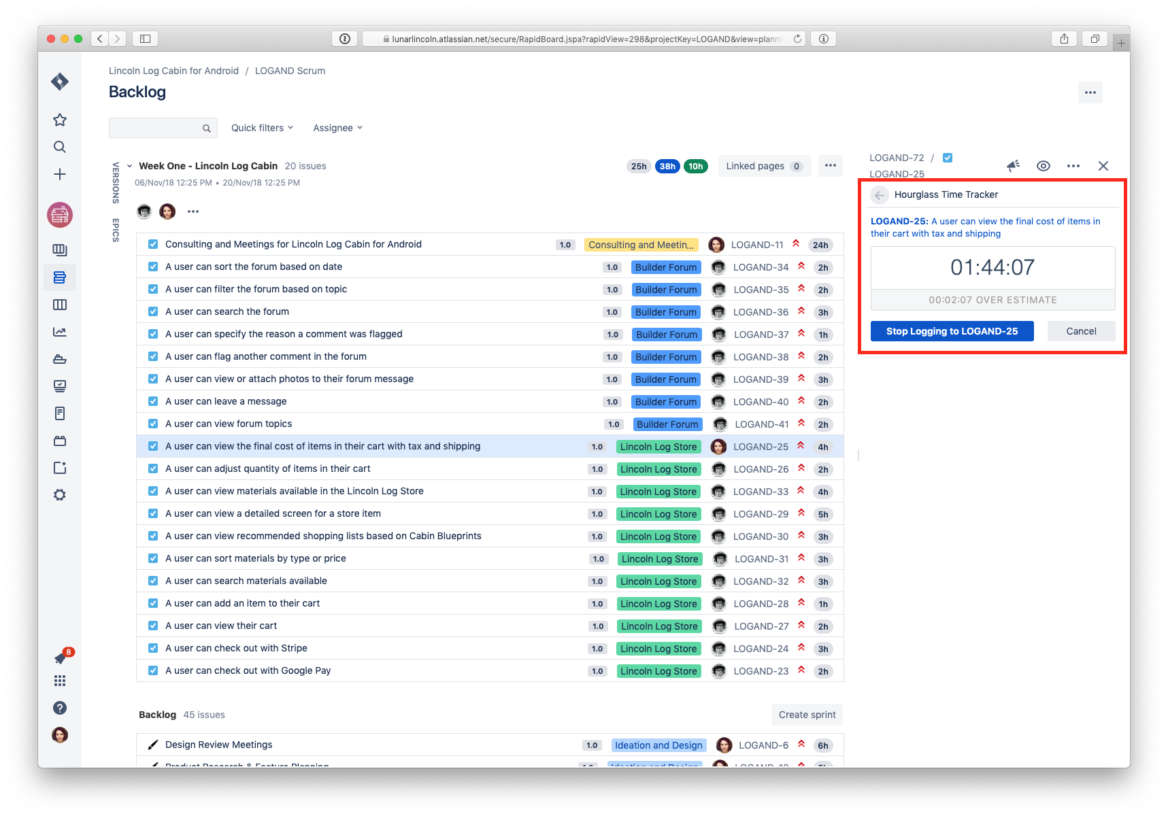
Task: Click the sidebar Create plus icon
Action: click(60, 174)
